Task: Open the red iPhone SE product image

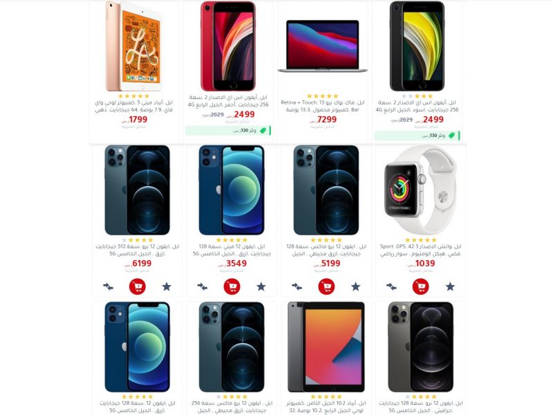Action: (x=228, y=46)
